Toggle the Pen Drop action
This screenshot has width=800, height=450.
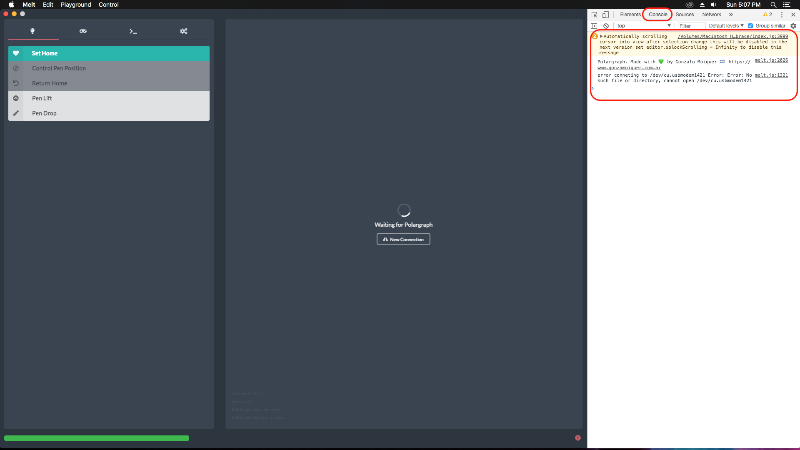[45, 113]
